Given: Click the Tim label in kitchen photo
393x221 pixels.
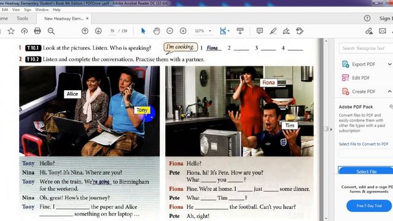Looking at the screenshot, I should pos(290,125).
